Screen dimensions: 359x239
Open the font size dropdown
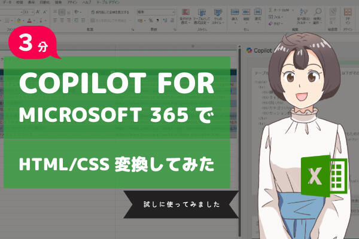coord(32,12)
